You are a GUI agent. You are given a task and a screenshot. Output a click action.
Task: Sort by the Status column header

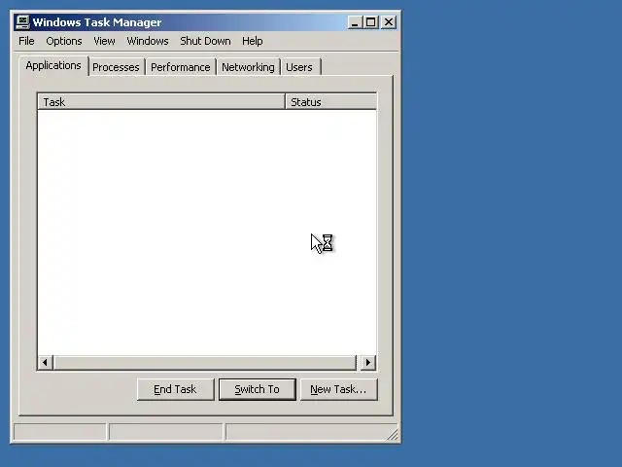click(330, 102)
